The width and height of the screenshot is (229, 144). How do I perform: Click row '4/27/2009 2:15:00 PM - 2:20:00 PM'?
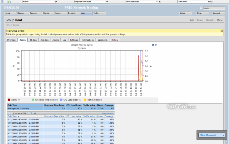61,137
